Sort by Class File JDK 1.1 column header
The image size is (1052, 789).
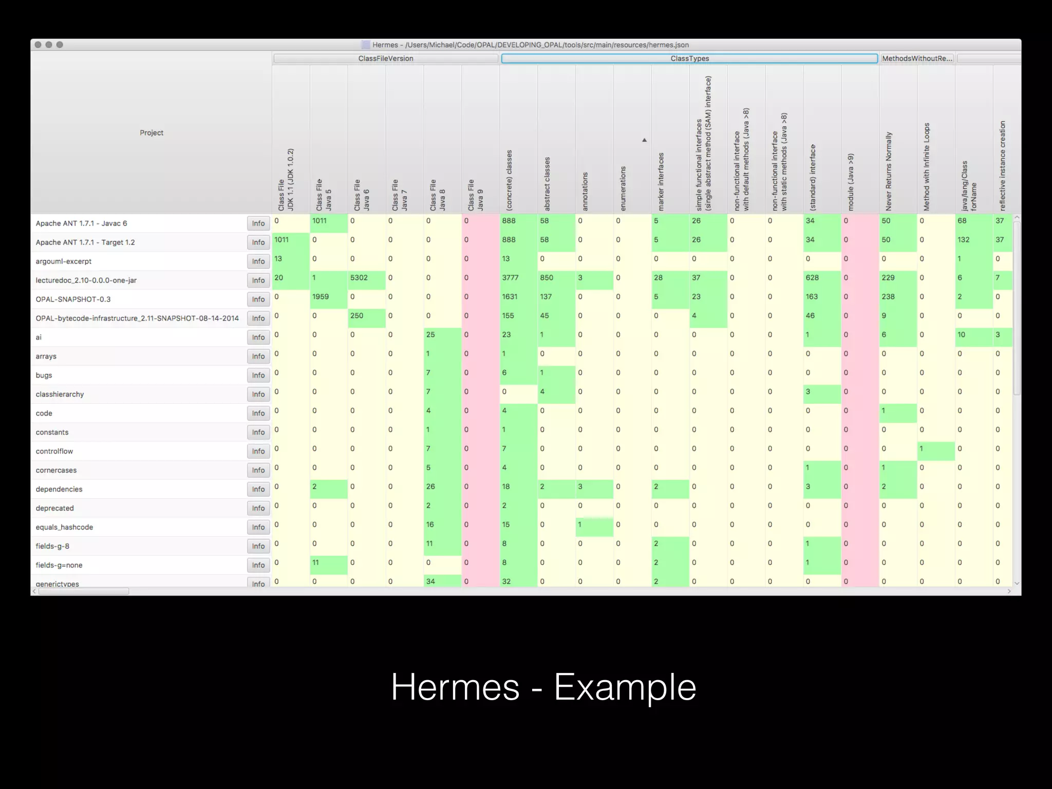coord(291,139)
